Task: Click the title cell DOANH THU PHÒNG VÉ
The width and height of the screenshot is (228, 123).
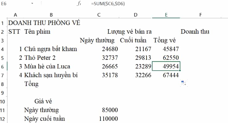Action: [x=44, y=23]
